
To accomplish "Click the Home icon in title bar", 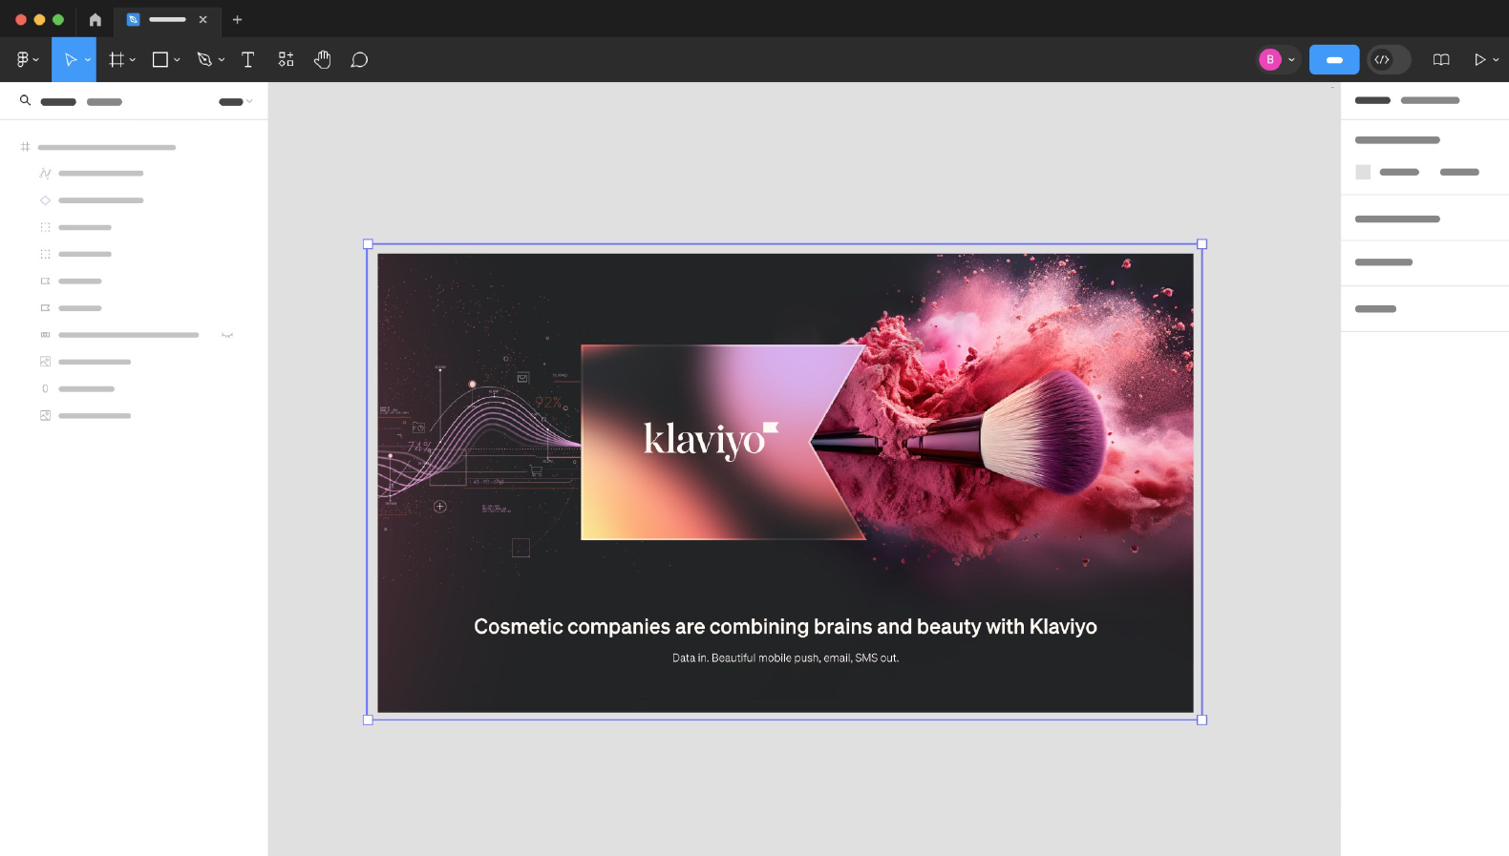I will pos(95,19).
